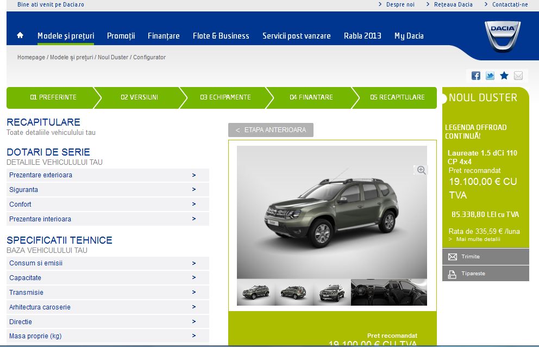Screen dimensions: 539x347
Task: Open Despre noi link
Action: tap(400, 4)
